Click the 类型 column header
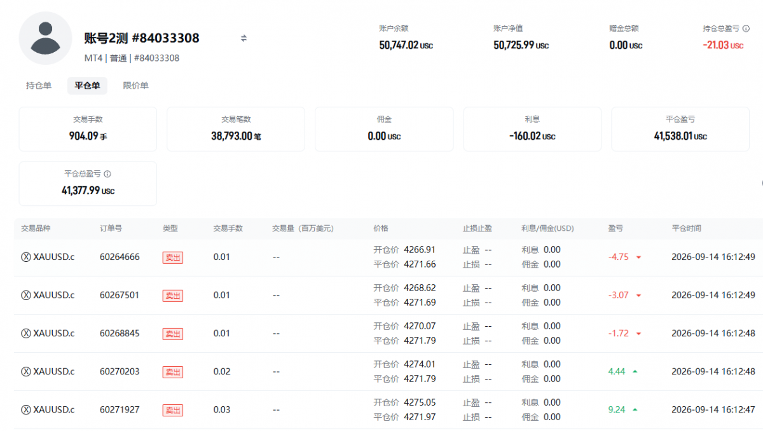The height and width of the screenshot is (431, 763). [x=170, y=228]
